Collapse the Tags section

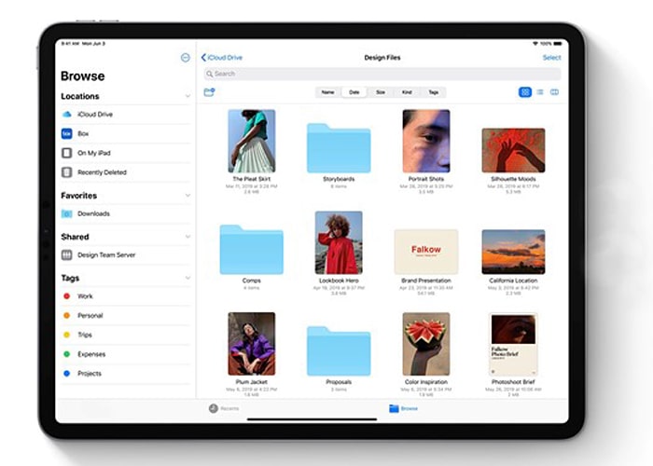point(188,278)
